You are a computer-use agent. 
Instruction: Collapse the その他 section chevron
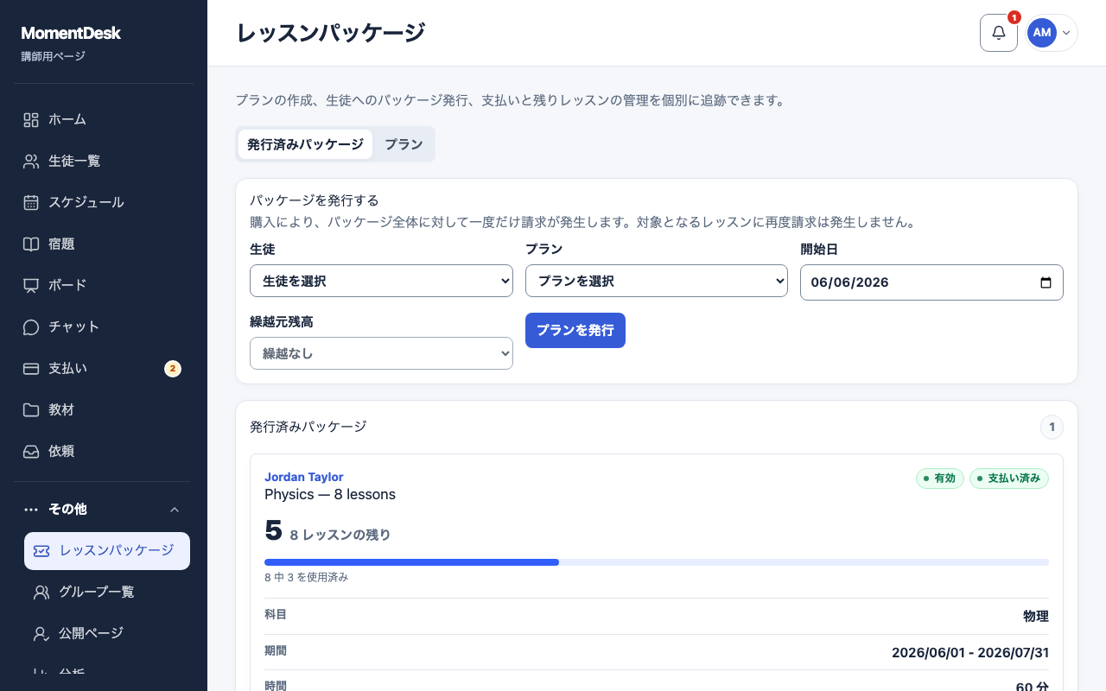(175, 510)
